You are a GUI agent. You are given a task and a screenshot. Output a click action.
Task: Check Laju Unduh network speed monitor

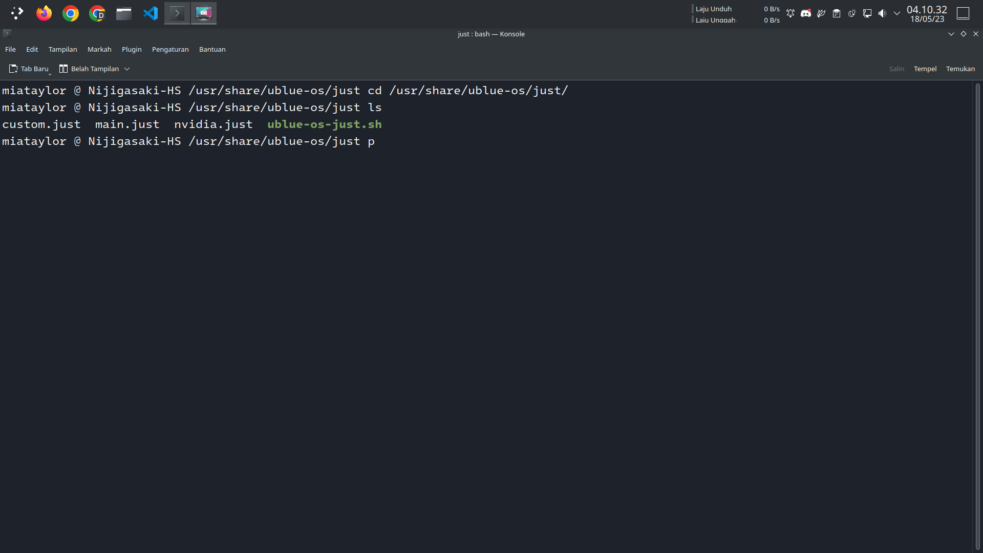pyautogui.click(x=713, y=9)
